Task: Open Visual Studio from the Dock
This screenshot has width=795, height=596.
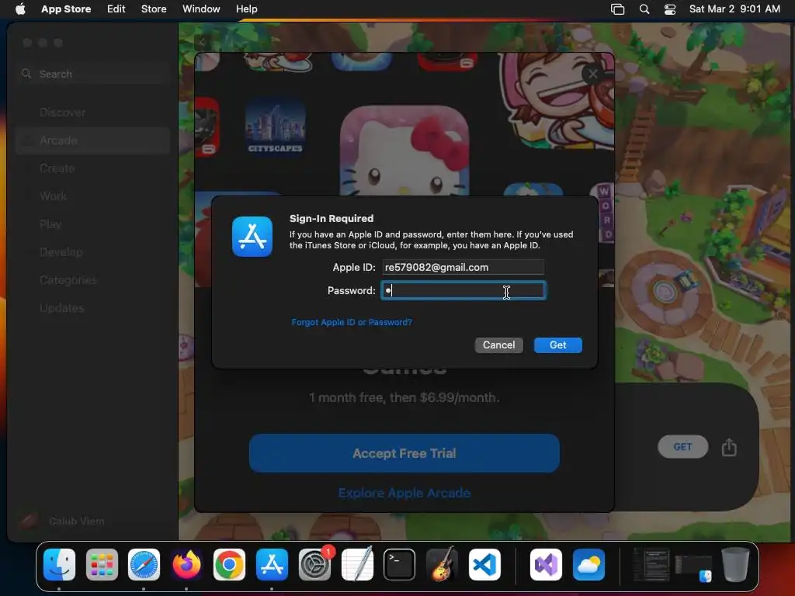Action: tap(546, 565)
